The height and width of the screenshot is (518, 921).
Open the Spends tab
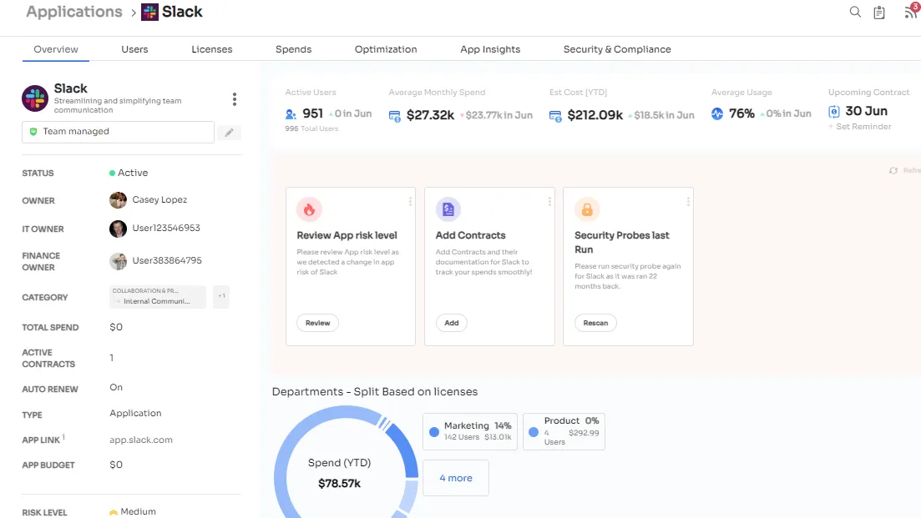294,49
